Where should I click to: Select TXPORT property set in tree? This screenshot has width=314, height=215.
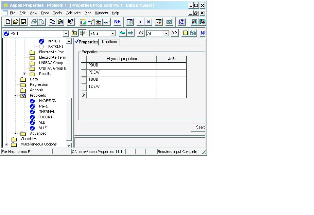pos(46,117)
